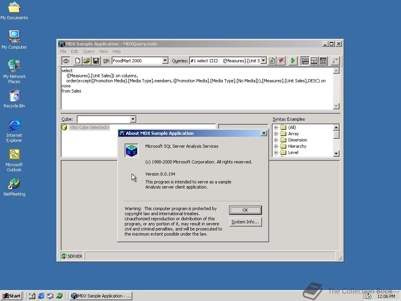
Task: Select the Level folder label
Action: [293, 152]
